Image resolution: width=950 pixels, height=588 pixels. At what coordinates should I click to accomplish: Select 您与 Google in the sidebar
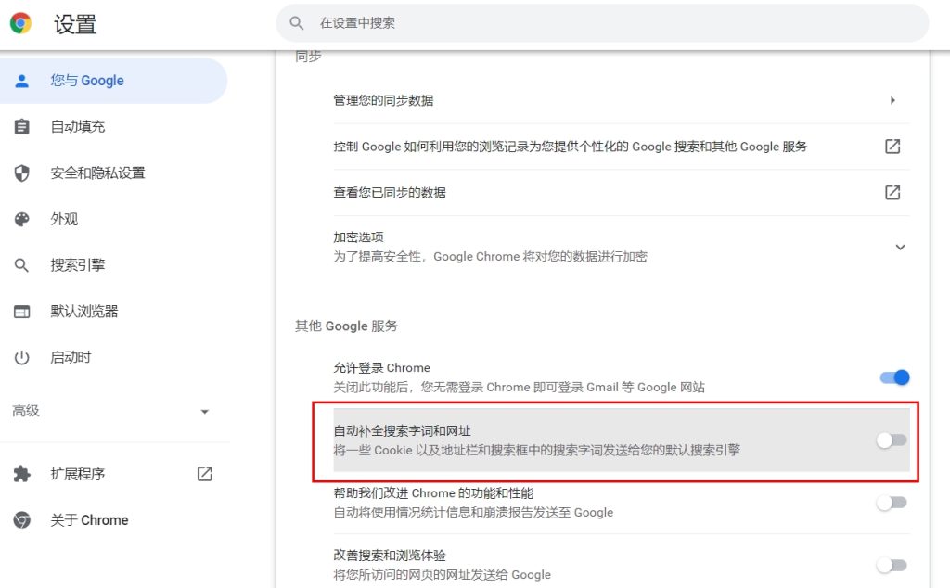pos(113,81)
